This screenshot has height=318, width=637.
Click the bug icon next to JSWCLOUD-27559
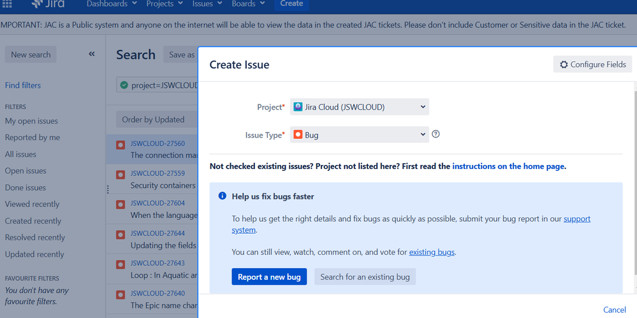tap(121, 175)
